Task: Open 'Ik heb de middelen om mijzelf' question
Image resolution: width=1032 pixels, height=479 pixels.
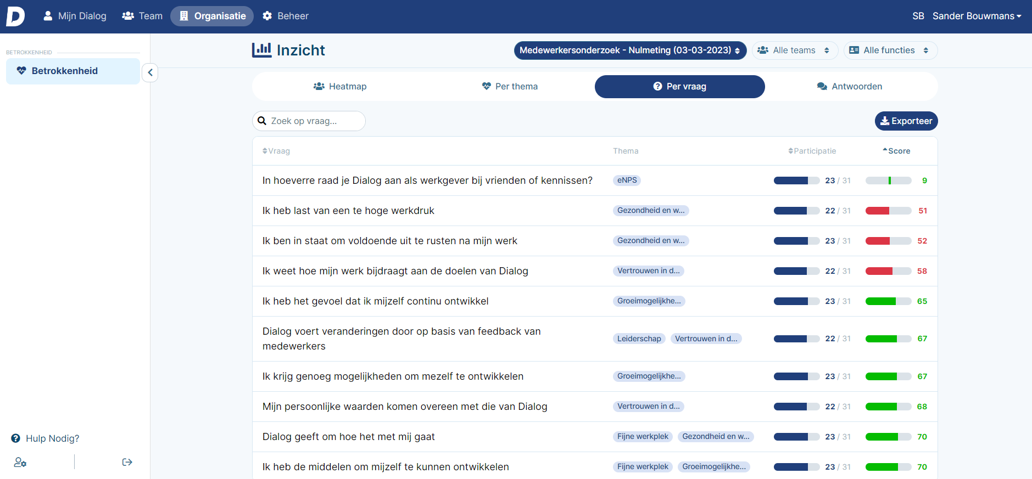Action: coord(386,467)
